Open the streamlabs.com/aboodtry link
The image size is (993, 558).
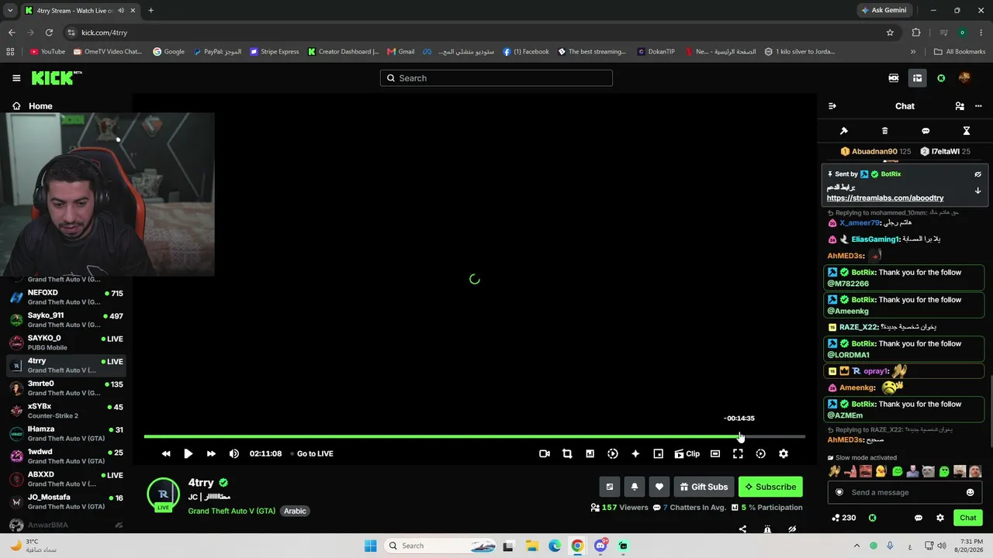point(885,198)
